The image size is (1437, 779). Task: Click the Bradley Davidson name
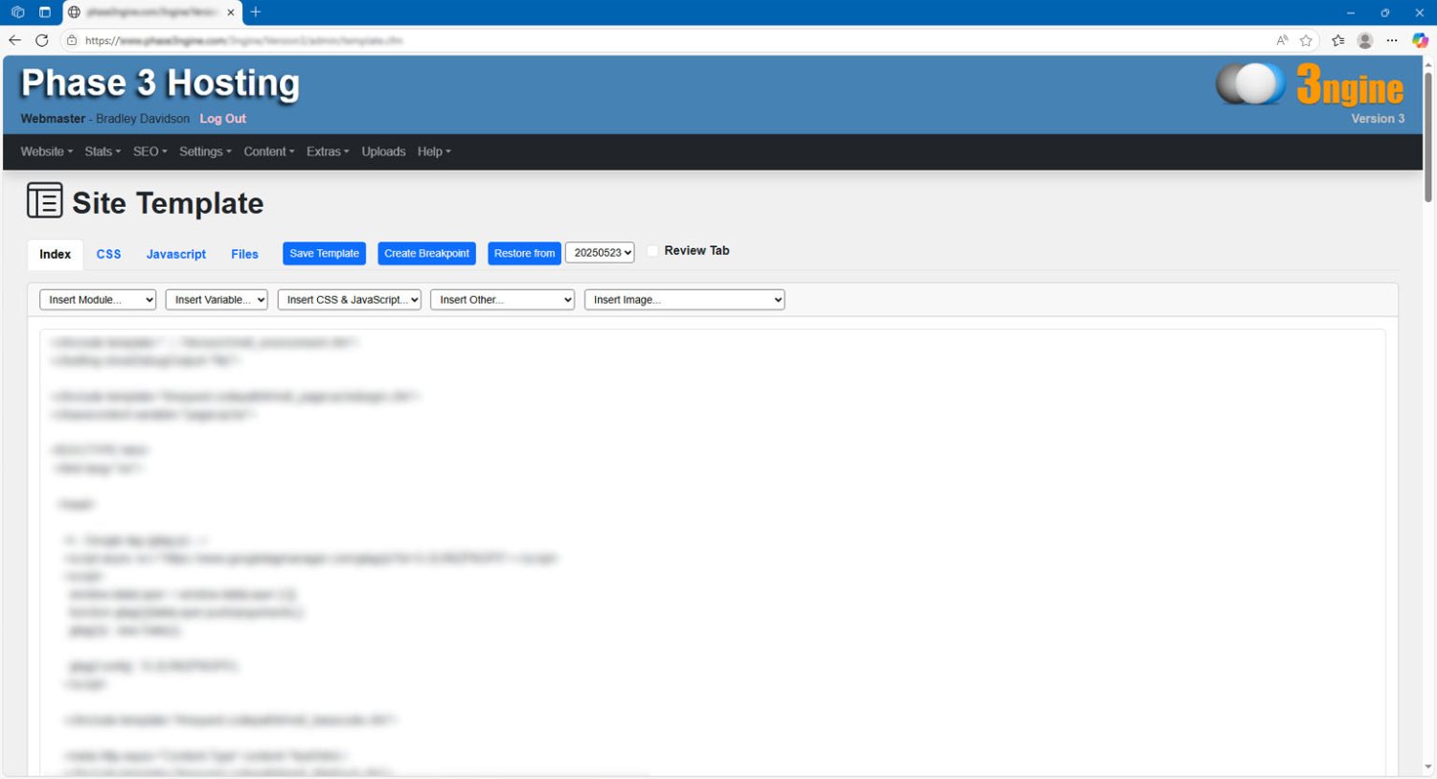[x=143, y=119]
